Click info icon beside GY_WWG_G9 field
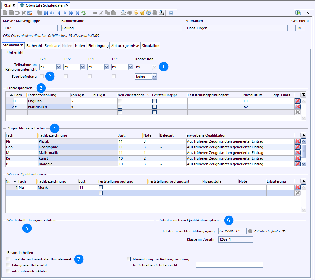 (250, 231)
